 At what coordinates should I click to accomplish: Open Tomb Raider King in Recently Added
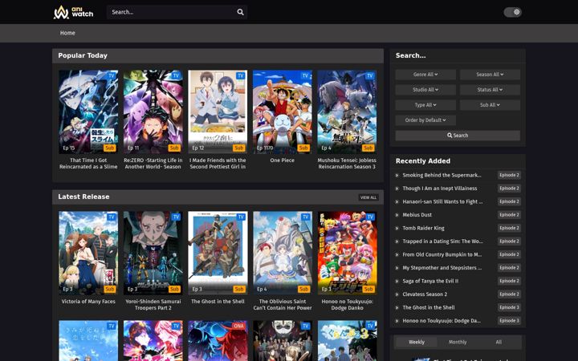(x=423, y=228)
